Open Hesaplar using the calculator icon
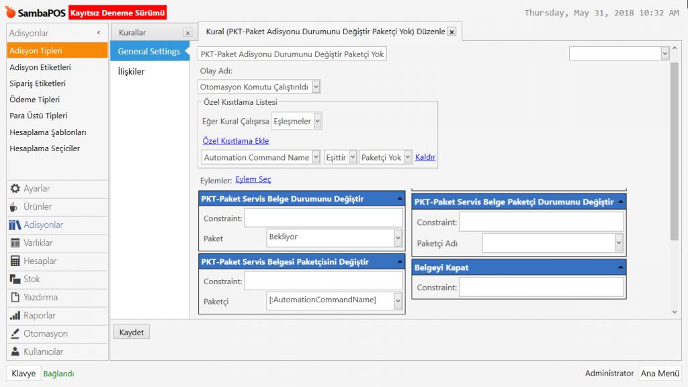 15,261
